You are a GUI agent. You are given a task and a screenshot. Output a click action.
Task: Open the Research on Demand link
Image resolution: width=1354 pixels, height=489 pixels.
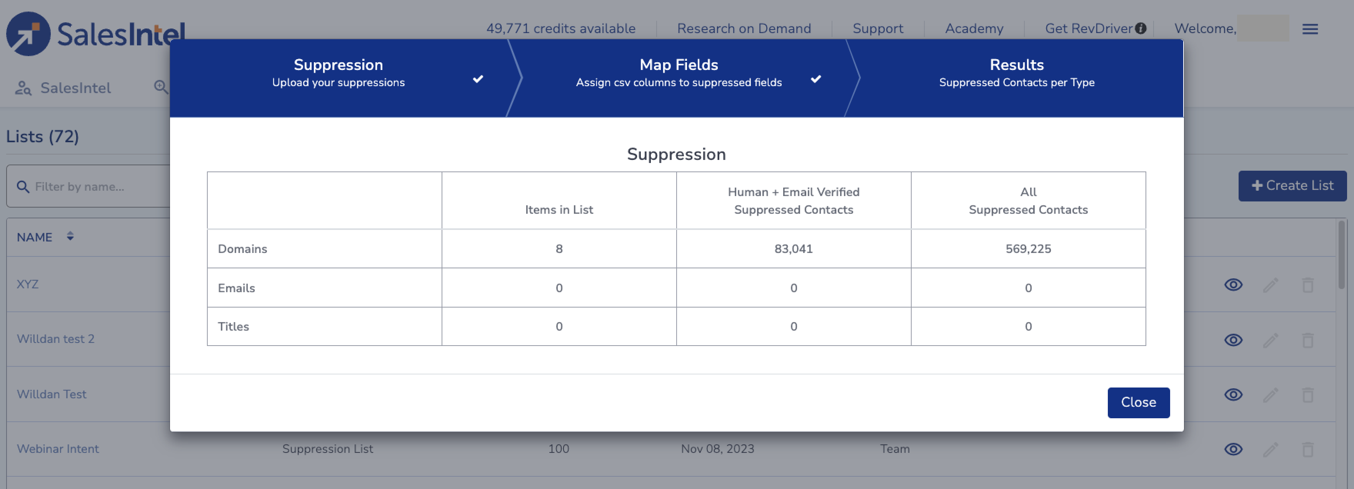pyautogui.click(x=744, y=28)
